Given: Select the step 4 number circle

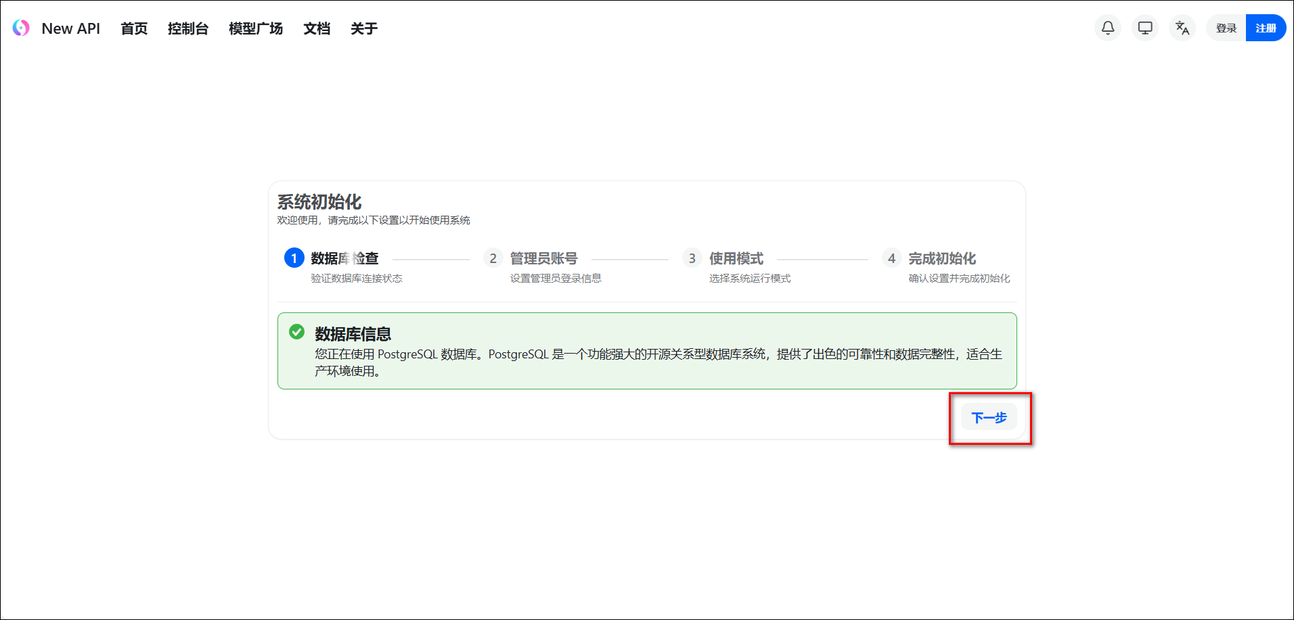Looking at the screenshot, I should (x=891, y=258).
